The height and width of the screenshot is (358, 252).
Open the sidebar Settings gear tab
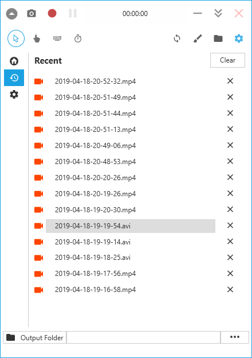coord(14,94)
